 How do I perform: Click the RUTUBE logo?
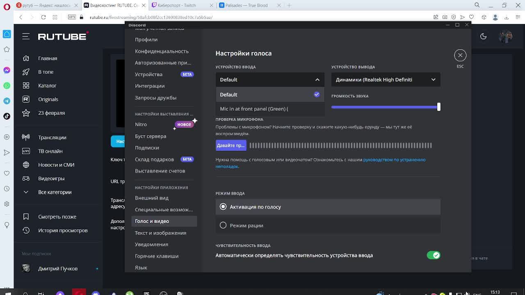(x=63, y=36)
